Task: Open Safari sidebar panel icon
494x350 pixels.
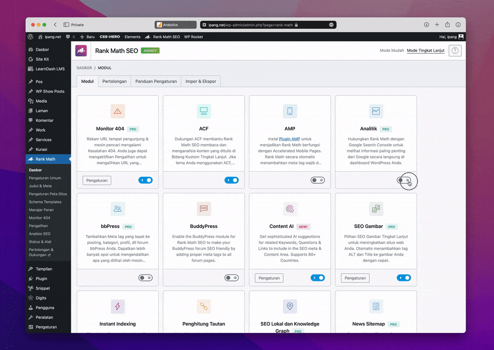Action: click(x=66, y=25)
